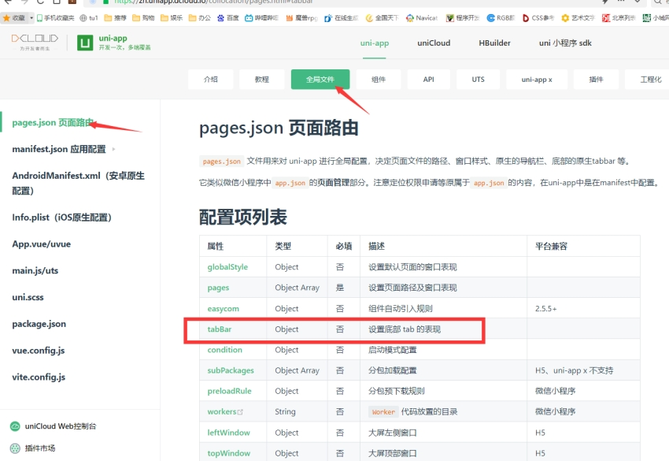Switch to the uni-app x tab
669x461 pixels.
[537, 80]
